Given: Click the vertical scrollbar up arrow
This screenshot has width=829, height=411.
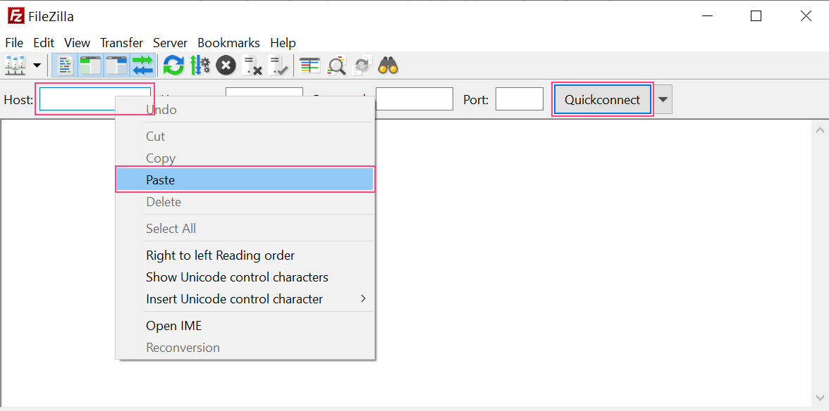Looking at the screenshot, I should pos(820,129).
